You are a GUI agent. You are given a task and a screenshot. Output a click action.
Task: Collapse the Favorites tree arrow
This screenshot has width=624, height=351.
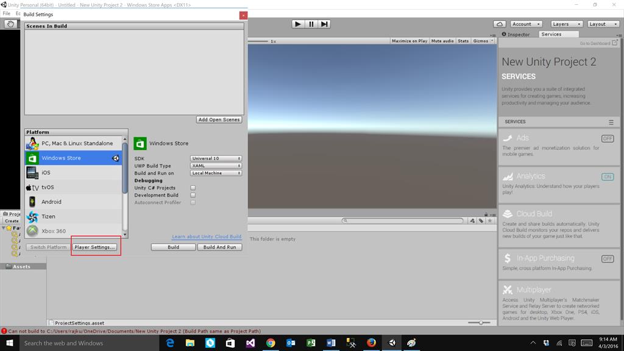(x=4, y=228)
